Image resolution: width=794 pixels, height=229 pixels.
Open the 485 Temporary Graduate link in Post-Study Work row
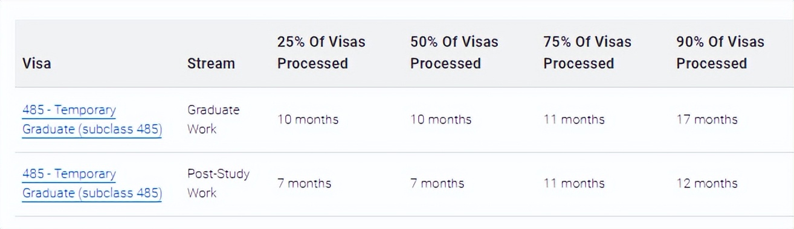(92, 183)
